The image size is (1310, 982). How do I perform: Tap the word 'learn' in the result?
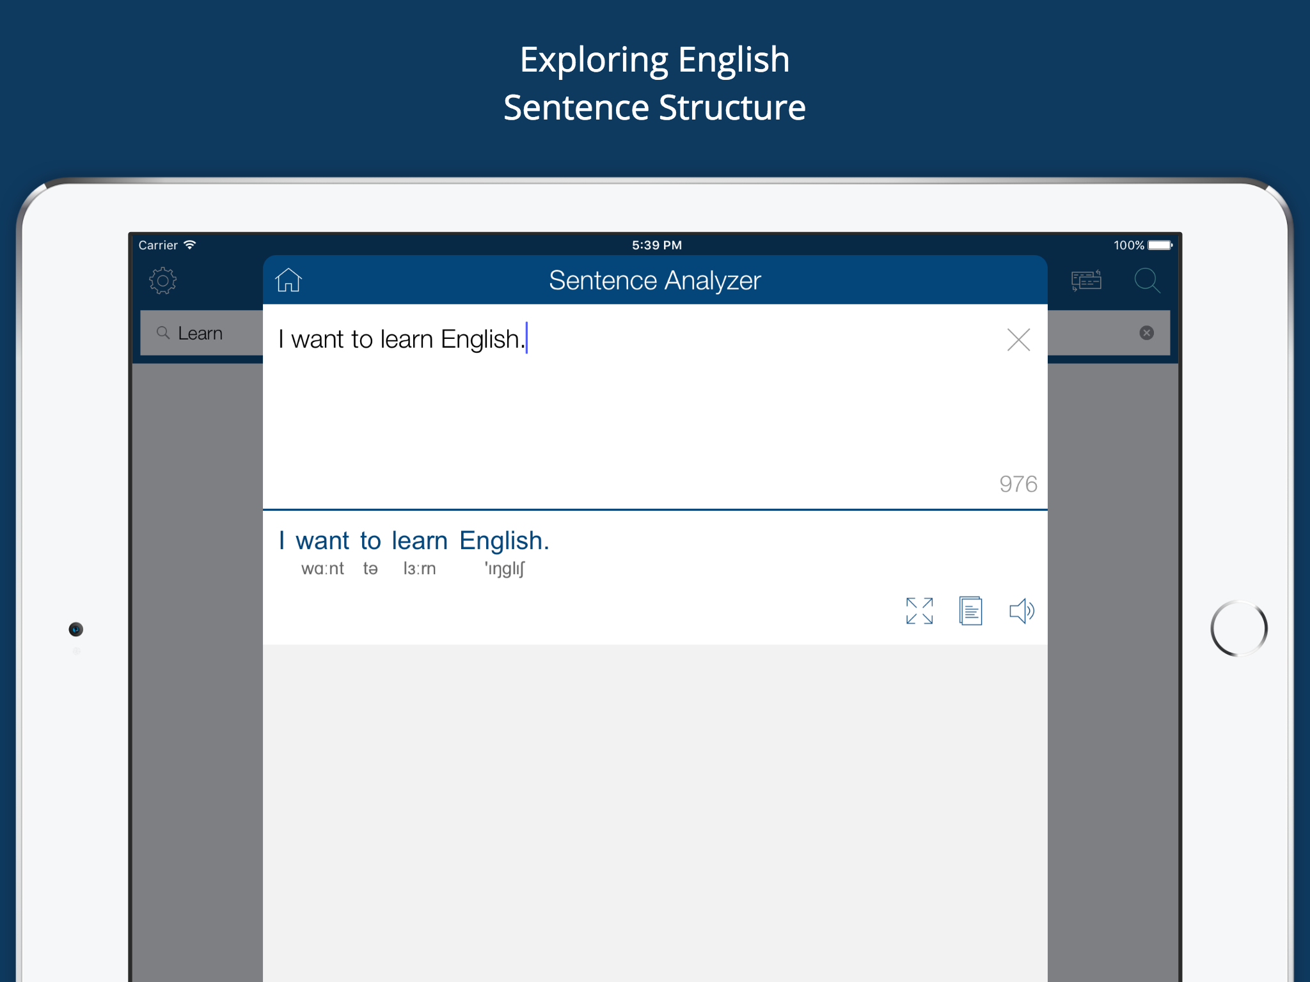(x=420, y=541)
